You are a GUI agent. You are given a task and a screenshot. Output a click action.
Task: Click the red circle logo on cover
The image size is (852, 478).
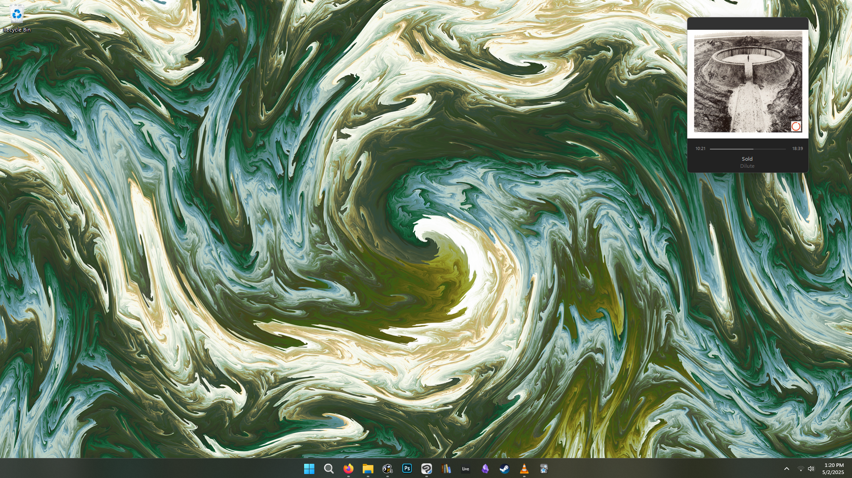[x=796, y=126]
